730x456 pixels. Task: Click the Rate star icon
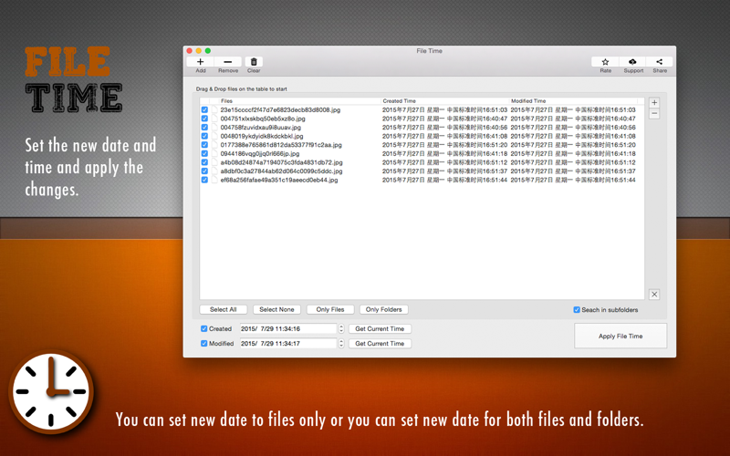pos(605,62)
